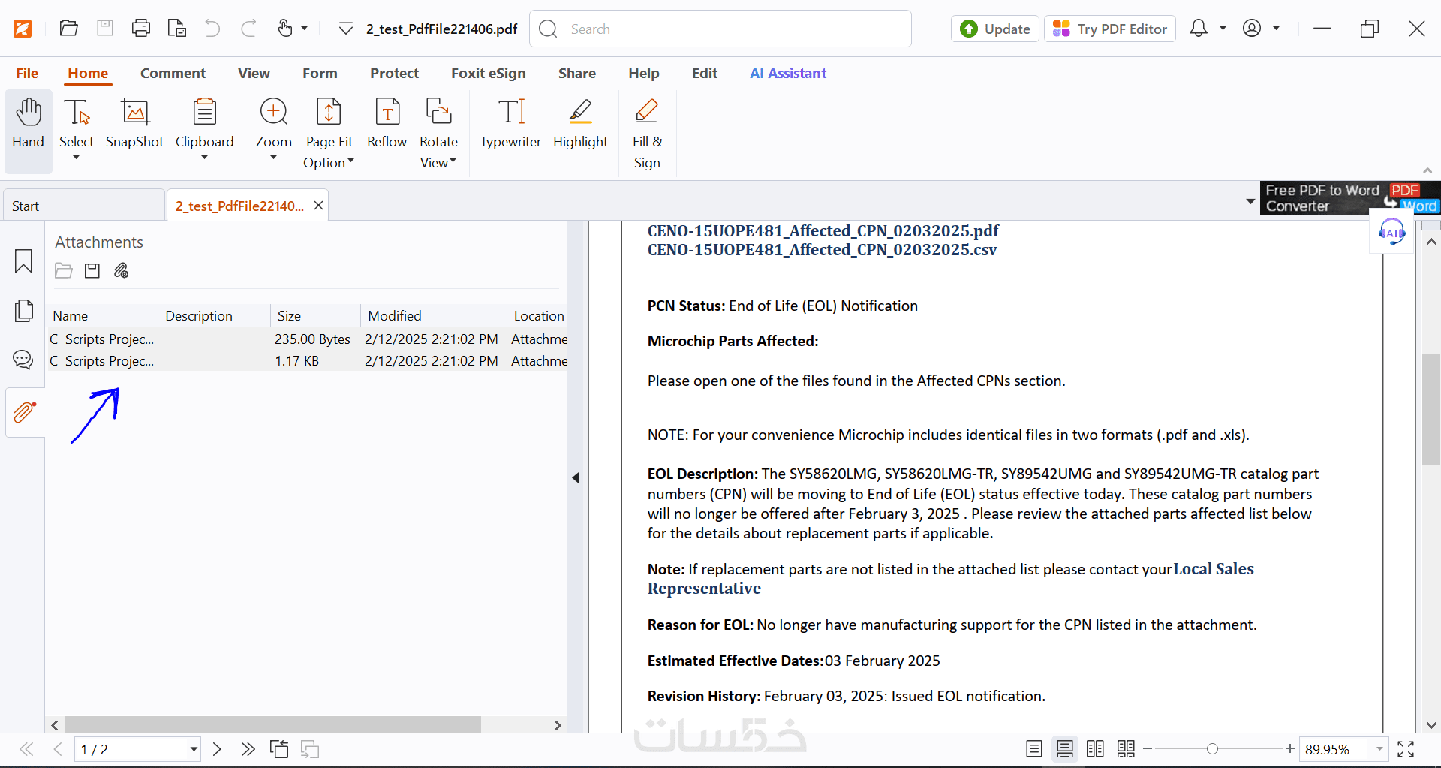
Task: Select the Typewriter tool
Action: (x=510, y=125)
